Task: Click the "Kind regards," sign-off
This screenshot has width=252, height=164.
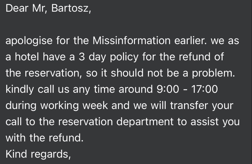Action: click(x=38, y=154)
